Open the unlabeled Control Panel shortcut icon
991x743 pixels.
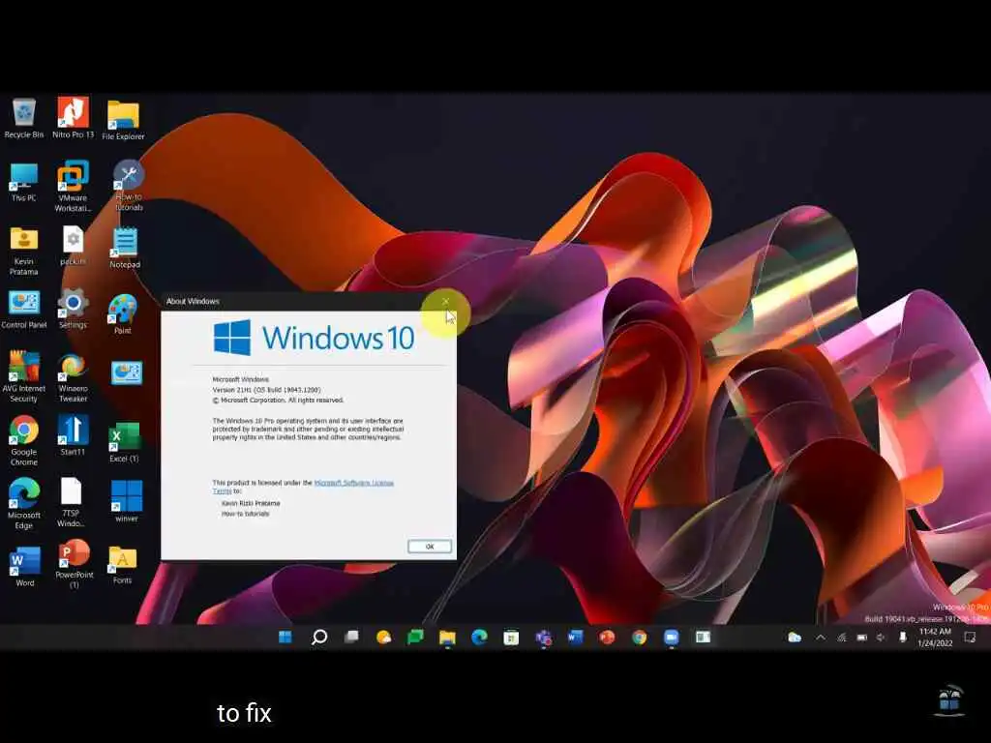pos(127,372)
